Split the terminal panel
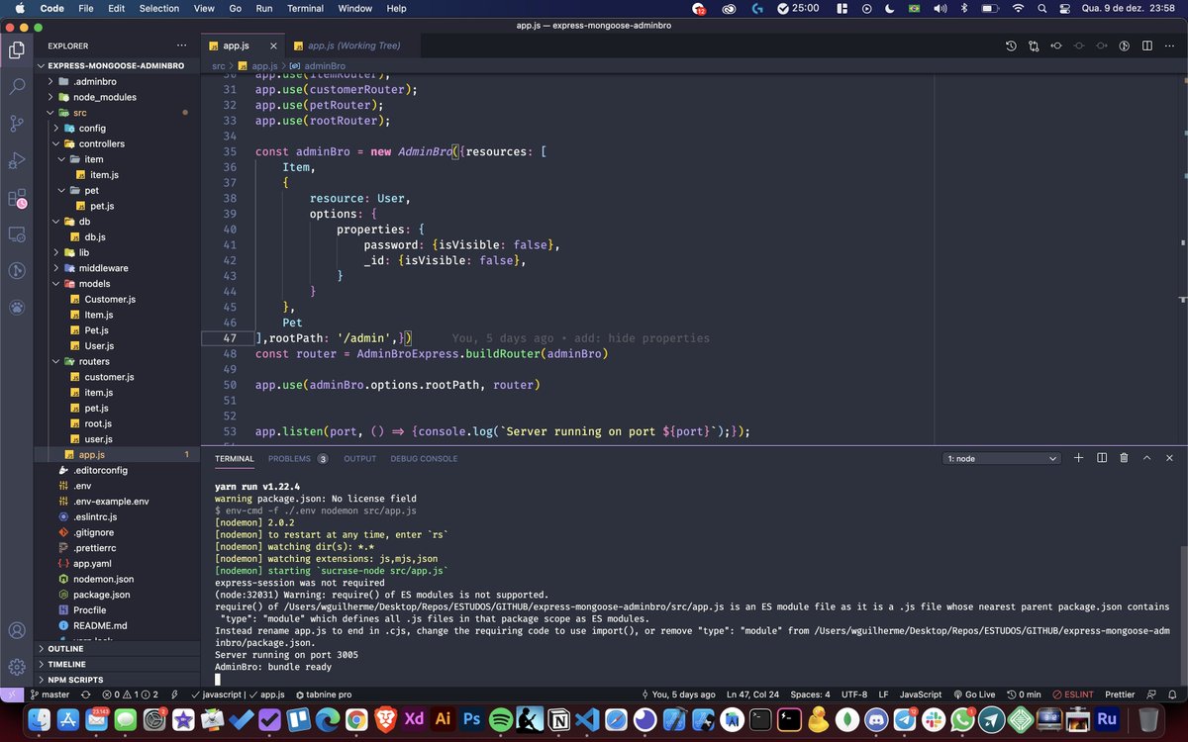This screenshot has height=742, width=1188. (1101, 458)
